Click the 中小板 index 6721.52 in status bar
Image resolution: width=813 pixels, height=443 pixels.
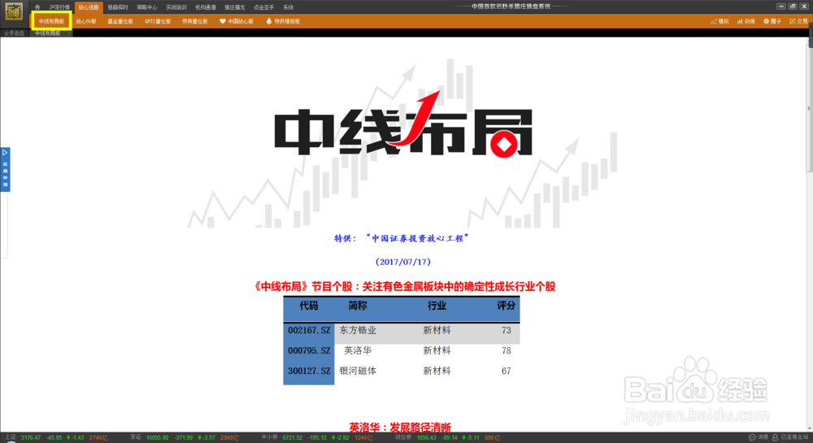[293, 438]
